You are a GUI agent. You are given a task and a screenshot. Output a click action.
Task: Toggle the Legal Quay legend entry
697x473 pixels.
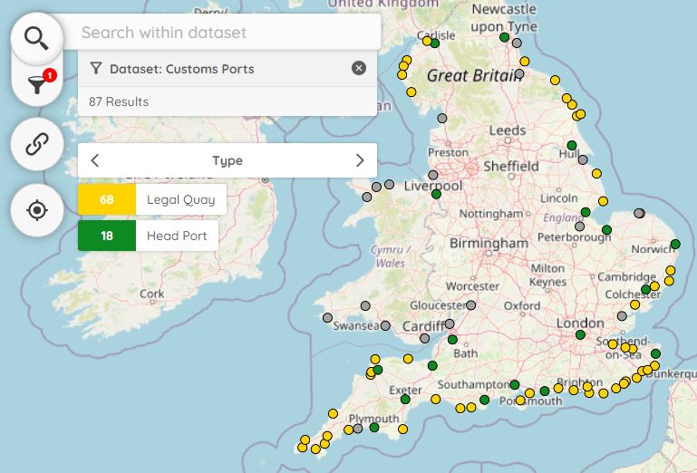pyautogui.click(x=152, y=199)
